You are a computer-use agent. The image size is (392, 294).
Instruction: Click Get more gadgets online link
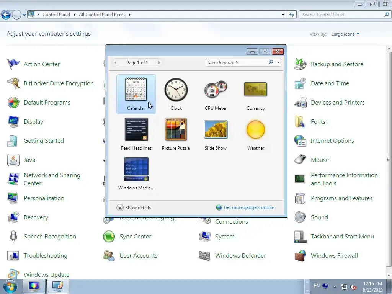pyautogui.click(x=249, y=207)
